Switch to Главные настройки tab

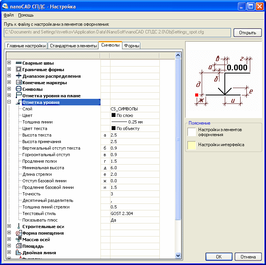click(26, 46)
